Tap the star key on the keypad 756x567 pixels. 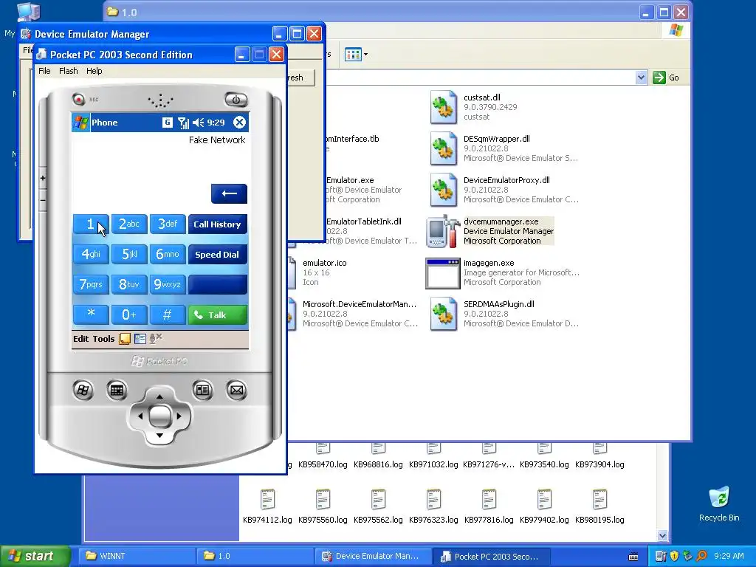(x=91, y=315)
